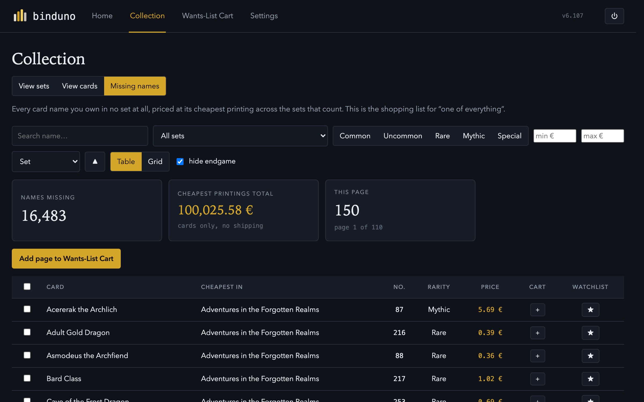Click Add page to Wants-List Cart
The width and height of the screenshot is (644, 402).
point(66,259)
